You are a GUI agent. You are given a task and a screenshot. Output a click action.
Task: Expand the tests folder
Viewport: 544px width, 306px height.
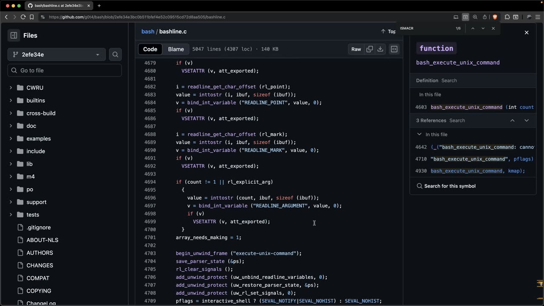[11, 215]
